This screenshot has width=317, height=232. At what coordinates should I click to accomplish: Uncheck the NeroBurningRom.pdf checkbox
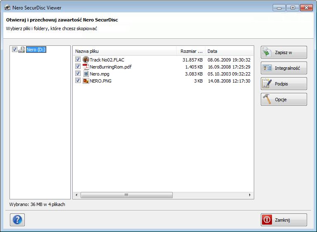tap(78, 66)
